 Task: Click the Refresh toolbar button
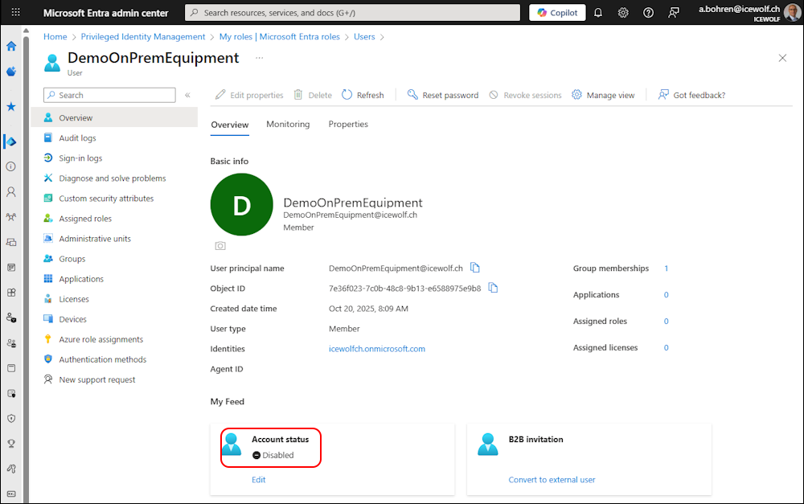363,95
